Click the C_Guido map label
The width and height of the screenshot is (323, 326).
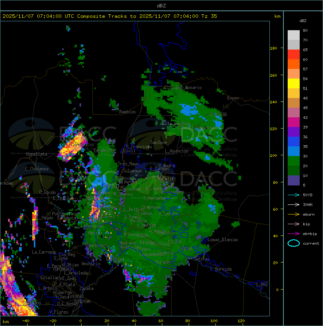pos(47,192)
